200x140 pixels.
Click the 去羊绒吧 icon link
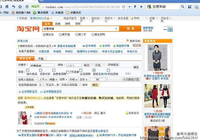[89, 46]
